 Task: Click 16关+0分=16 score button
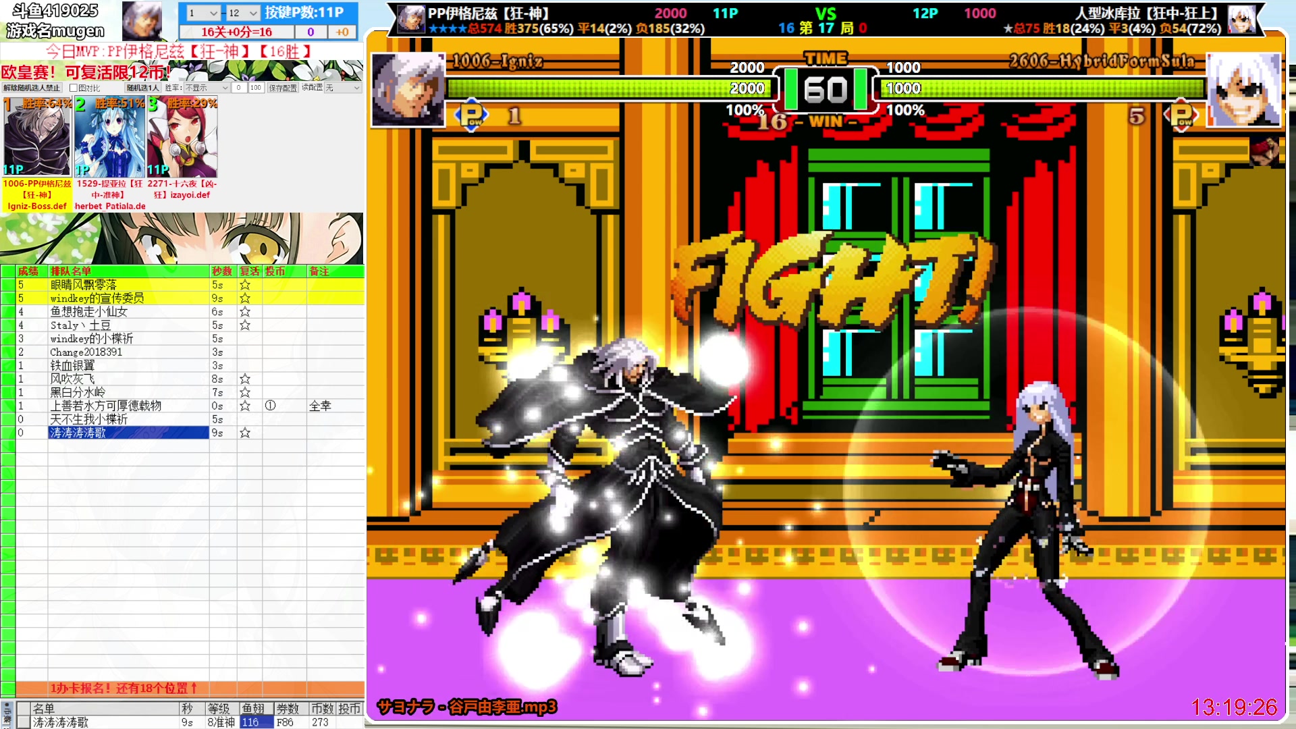[236, 32]
